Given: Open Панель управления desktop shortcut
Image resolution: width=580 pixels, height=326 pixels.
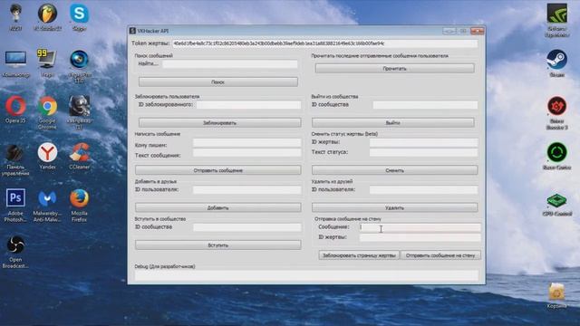Looking at the screenshot, I should pos(15,153).
